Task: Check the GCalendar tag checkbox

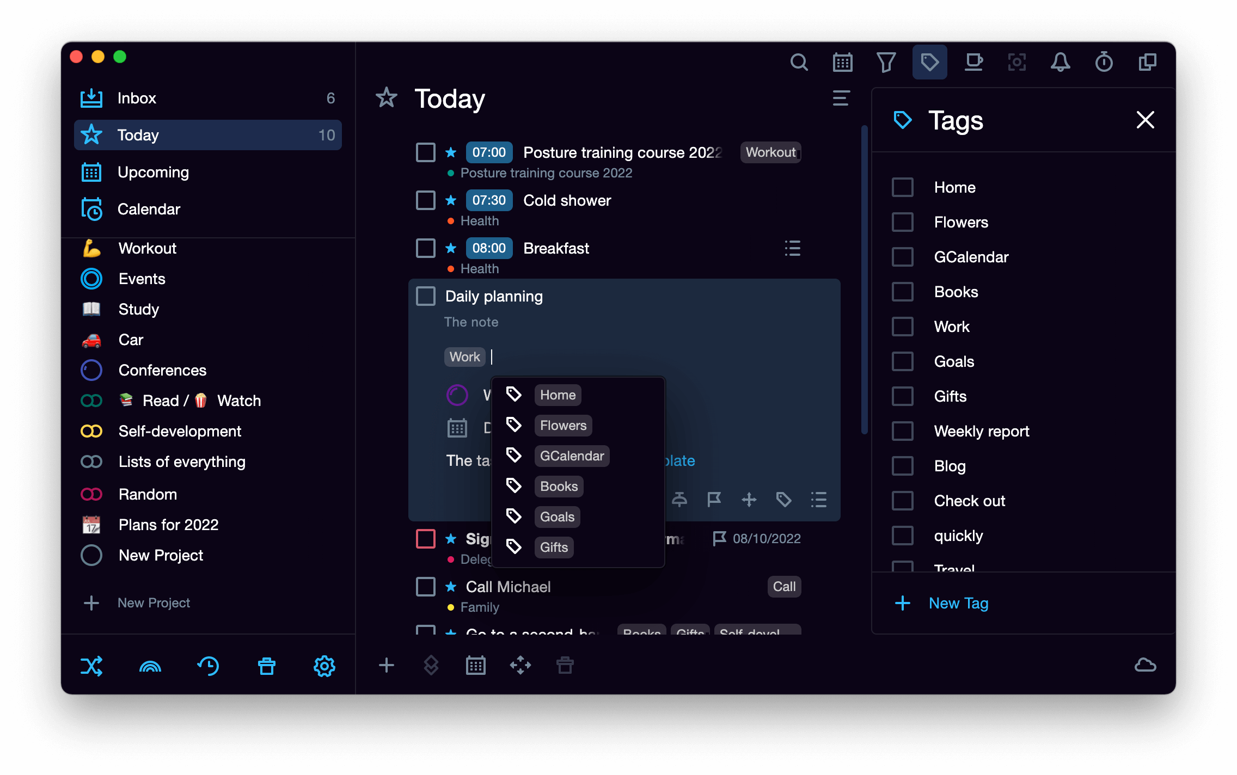Action: [902, 257]
